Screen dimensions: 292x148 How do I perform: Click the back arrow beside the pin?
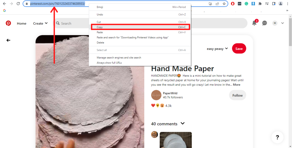click(8, 40)
